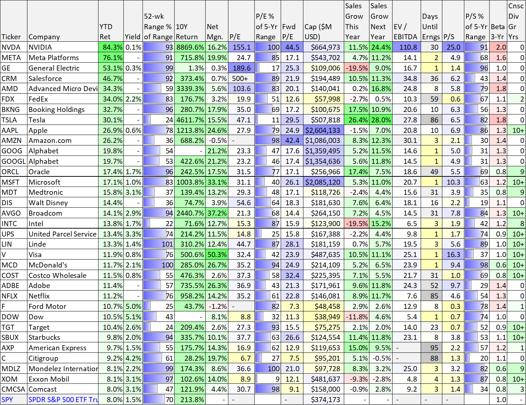Select Apple's $2,604,133 market cap cell

[324, 130]
